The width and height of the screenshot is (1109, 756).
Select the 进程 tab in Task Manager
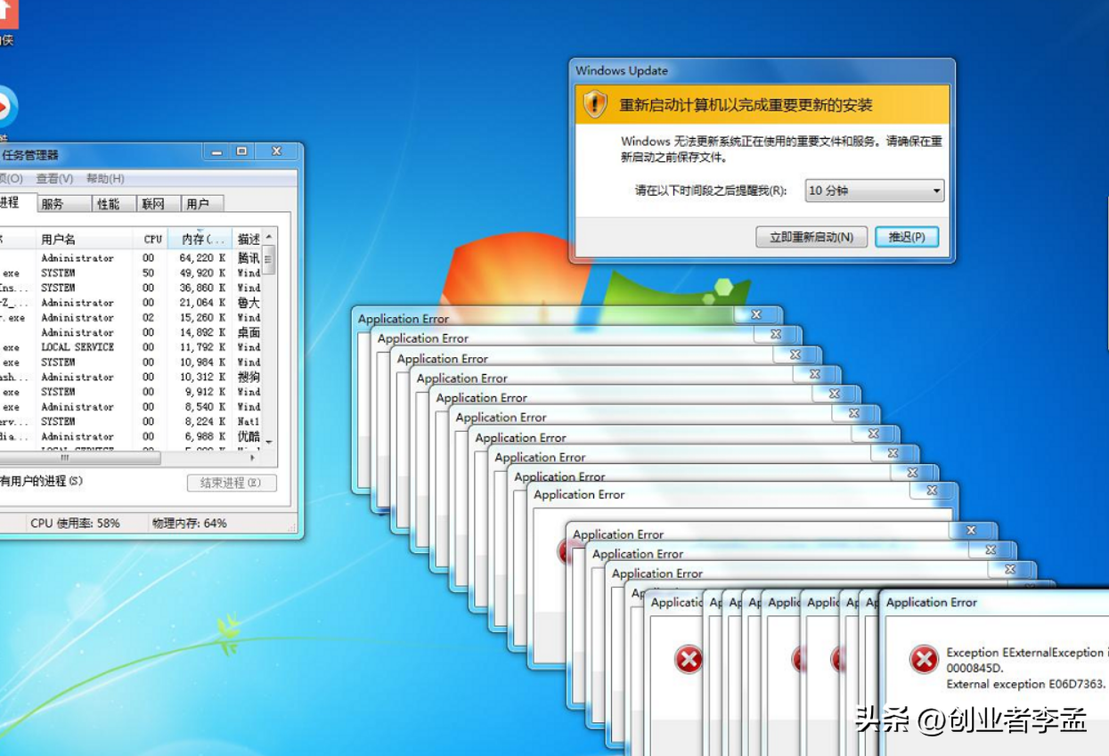point(16,203)
